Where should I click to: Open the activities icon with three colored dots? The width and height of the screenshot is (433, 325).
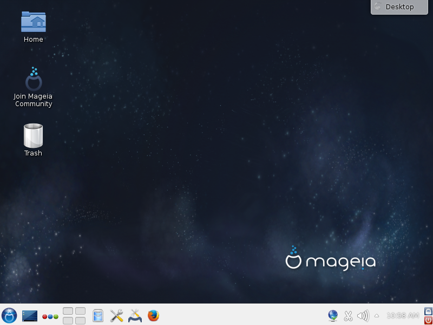(x=50, y=316)
